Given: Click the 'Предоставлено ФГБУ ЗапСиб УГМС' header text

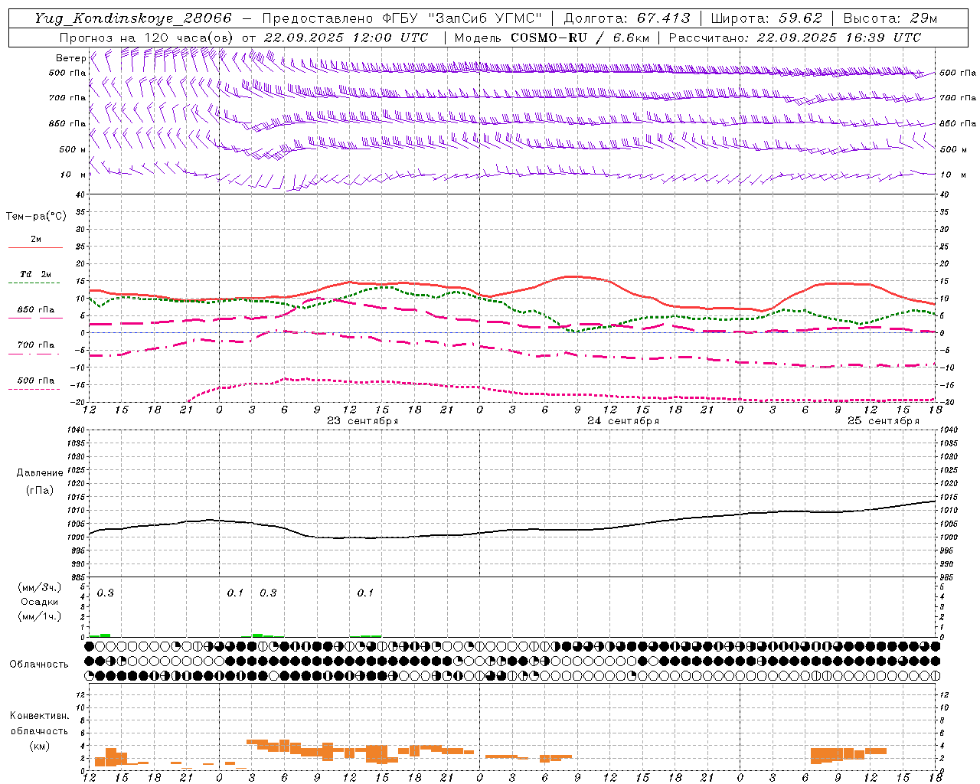Looking at the screenshot, I should click(x=401, y=18).
